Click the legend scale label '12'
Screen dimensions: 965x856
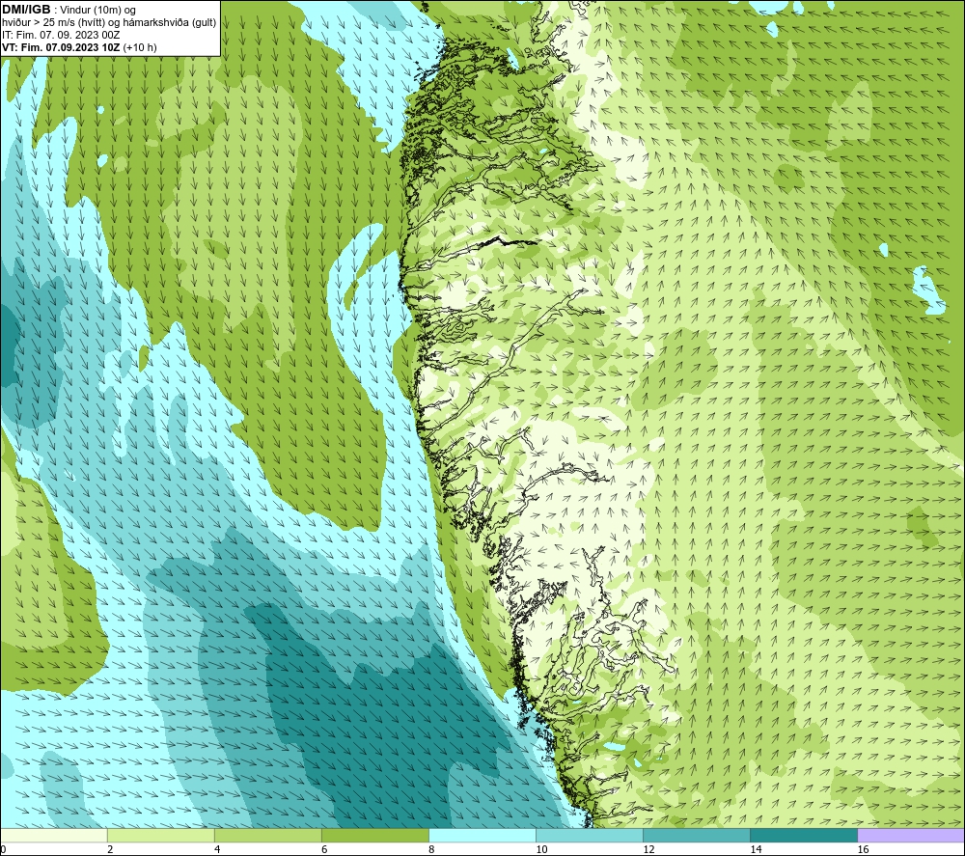[x=648, y=849]
